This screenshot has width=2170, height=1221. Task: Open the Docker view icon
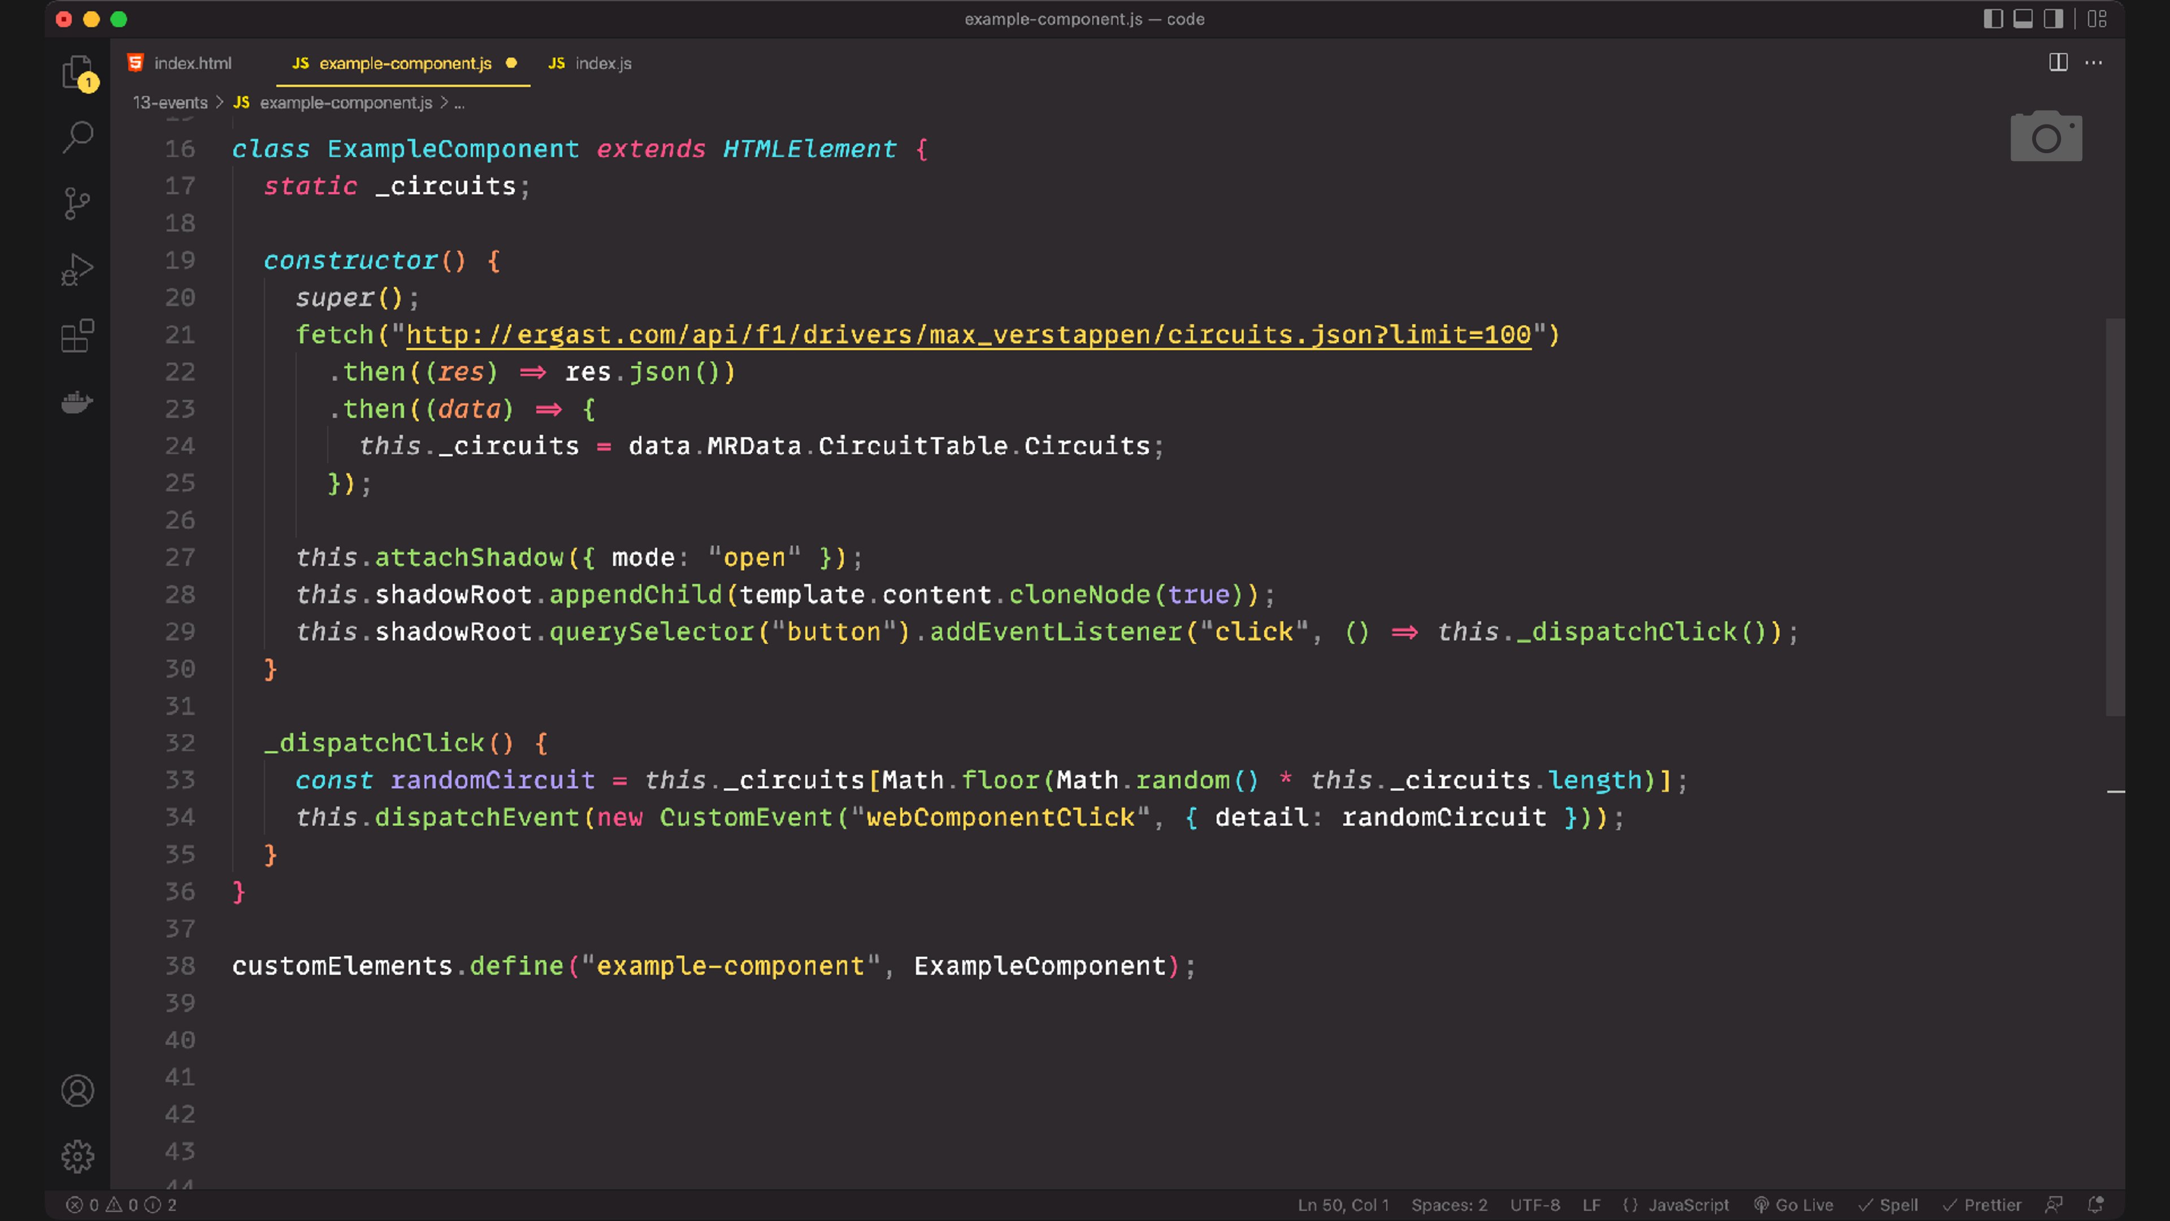coord(77,403)
